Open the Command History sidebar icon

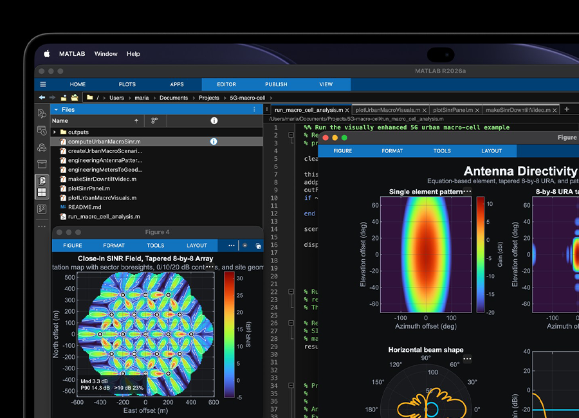[x=42, y=131]
